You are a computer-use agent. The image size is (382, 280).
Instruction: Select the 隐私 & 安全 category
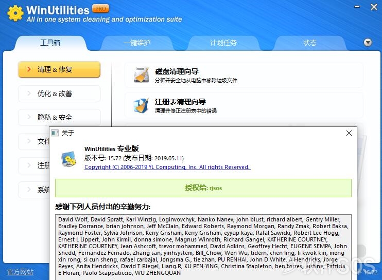click(x=59, y=118)
